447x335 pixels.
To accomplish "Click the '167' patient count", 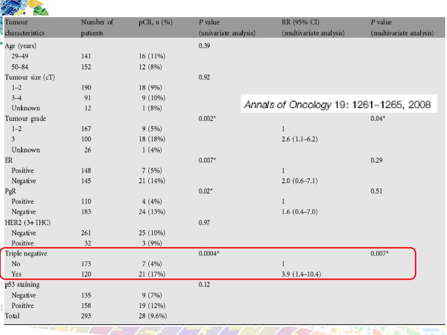I will (86, 129).
